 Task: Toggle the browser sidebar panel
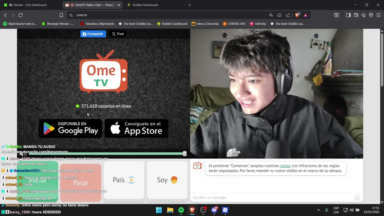[348, 15]
